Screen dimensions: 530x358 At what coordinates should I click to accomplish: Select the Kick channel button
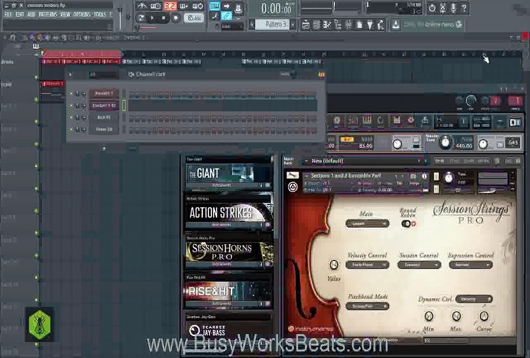click(104, 117)
